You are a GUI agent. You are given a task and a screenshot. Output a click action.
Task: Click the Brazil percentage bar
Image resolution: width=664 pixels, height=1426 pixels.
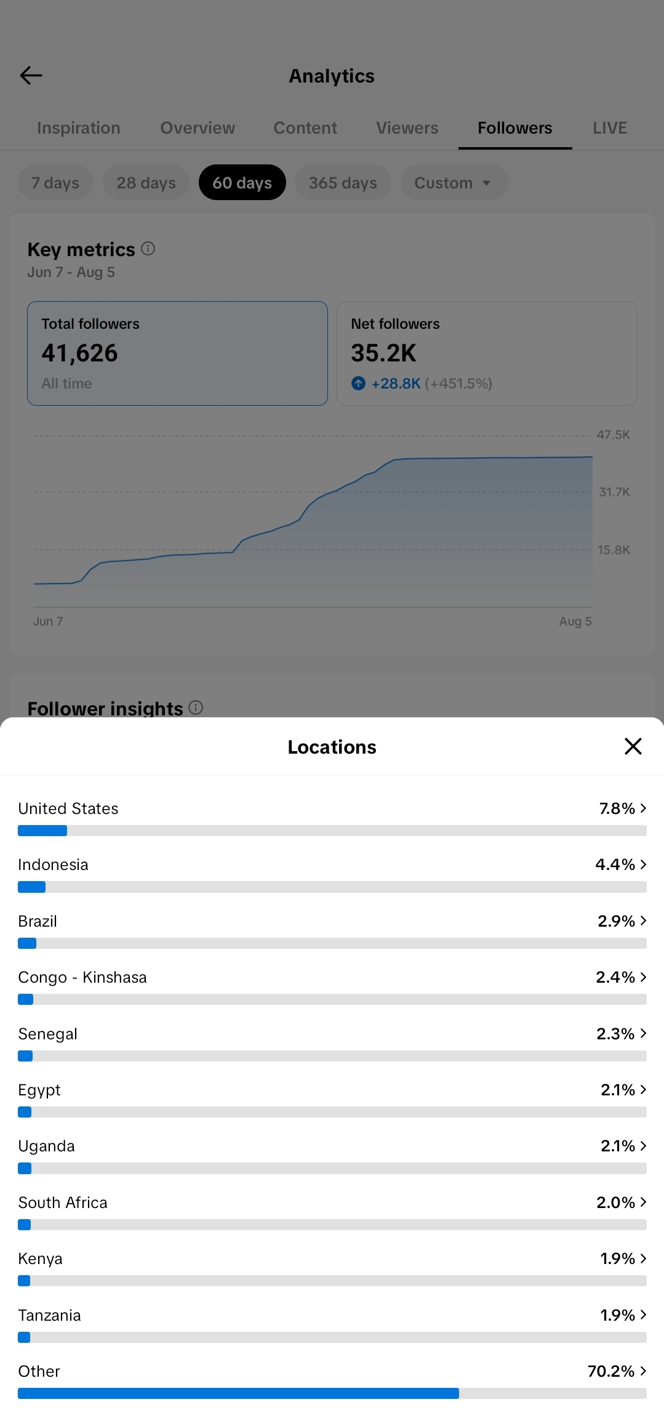[332, 943]
